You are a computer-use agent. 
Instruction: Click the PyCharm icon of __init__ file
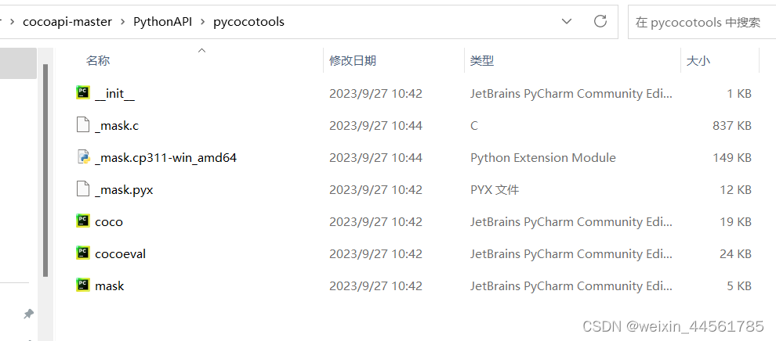pos(82,92)
